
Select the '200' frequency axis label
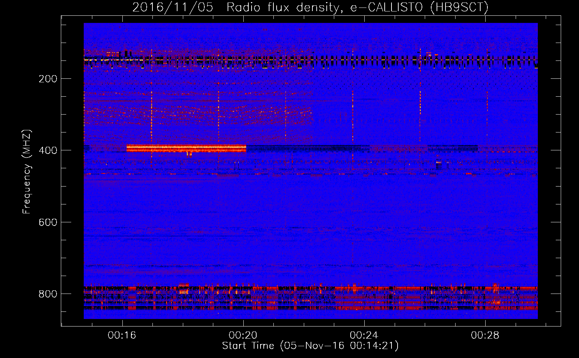tap(48, 79)
